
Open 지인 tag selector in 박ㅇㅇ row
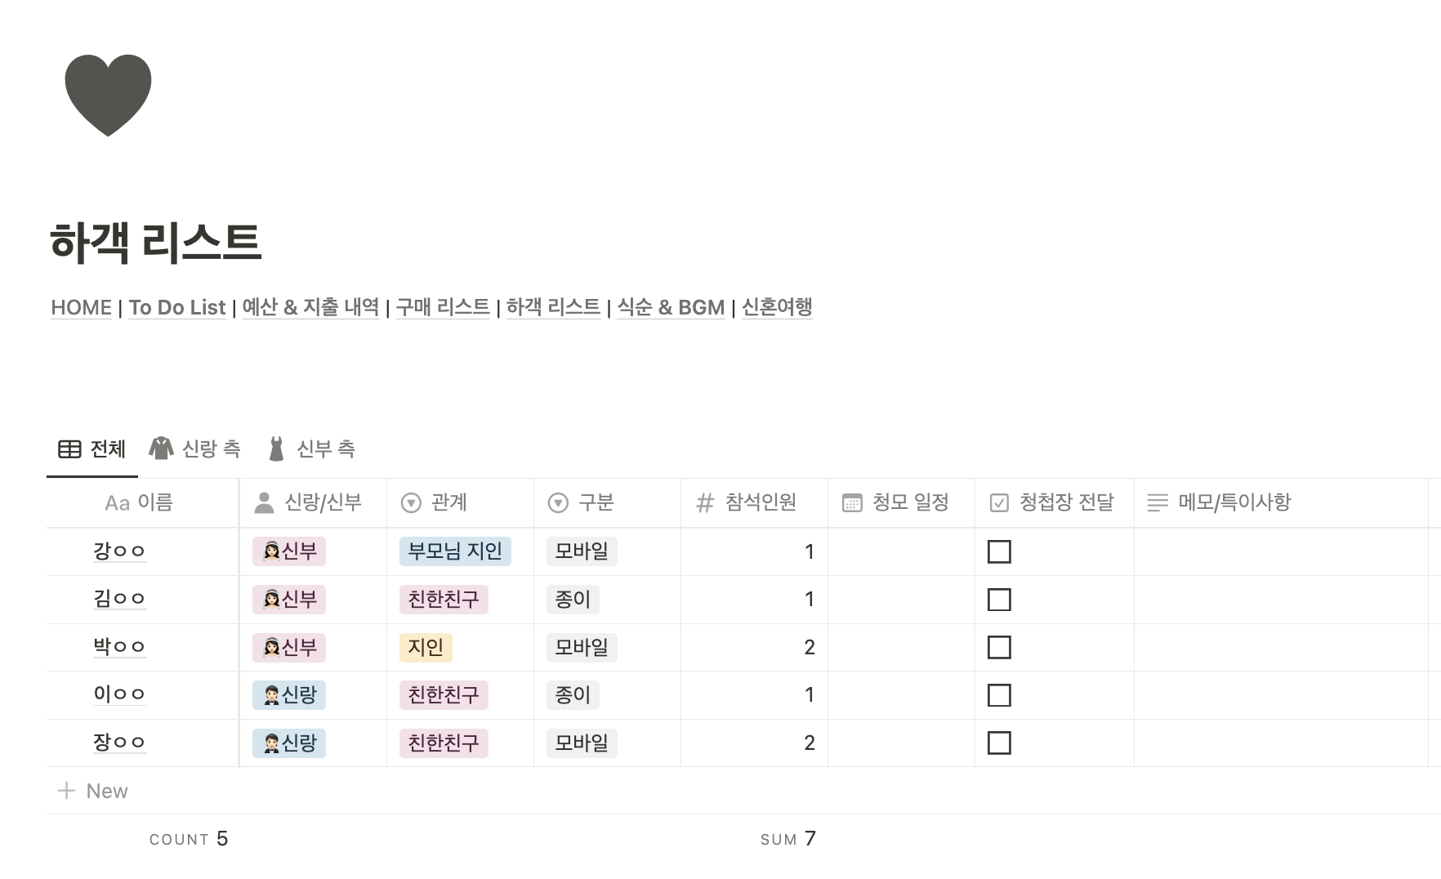426,647
